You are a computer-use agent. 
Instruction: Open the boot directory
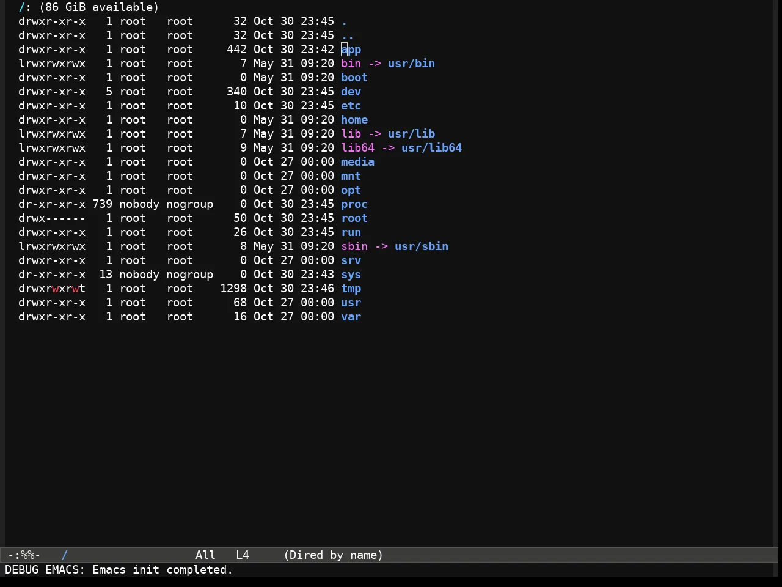click(354, 78)
